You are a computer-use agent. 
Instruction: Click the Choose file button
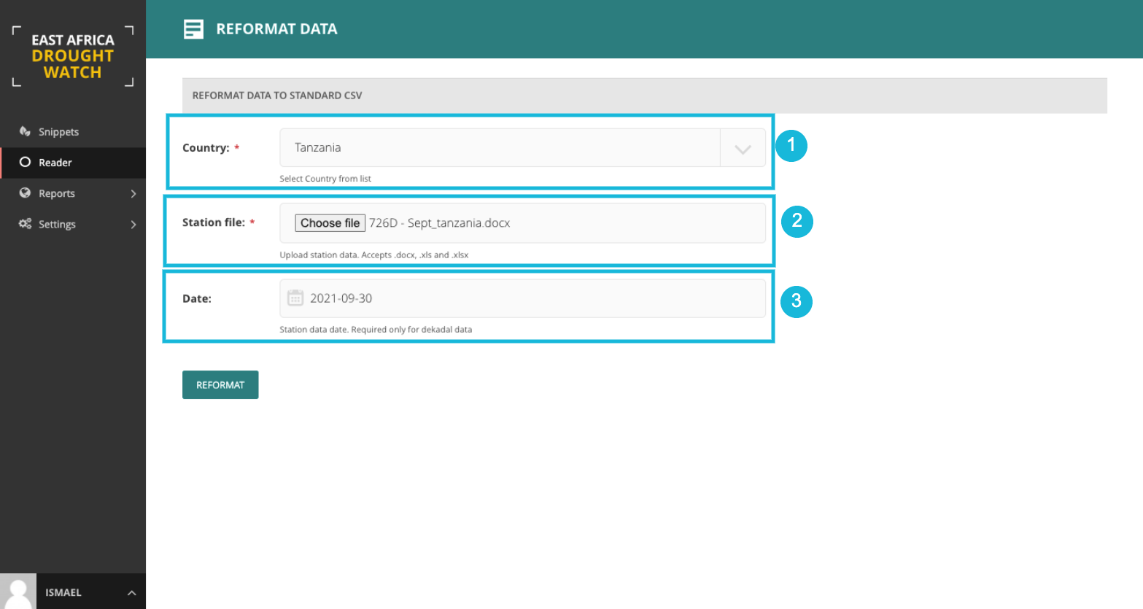pyautogui.click(x=330, y=223)
